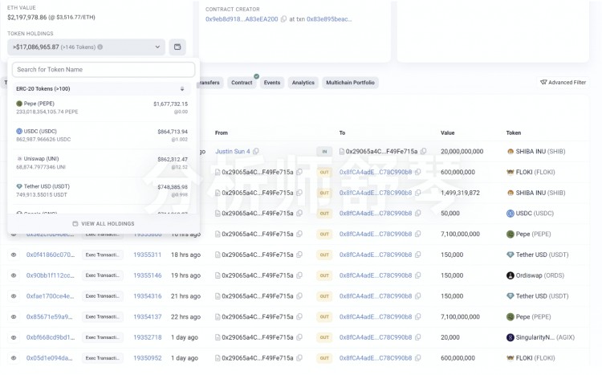Open transaction hash 0x90bb1f112cc

(x=51, y=275)
